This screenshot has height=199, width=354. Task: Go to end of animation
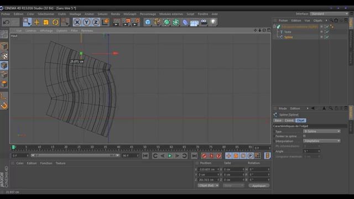click(194, 156)
